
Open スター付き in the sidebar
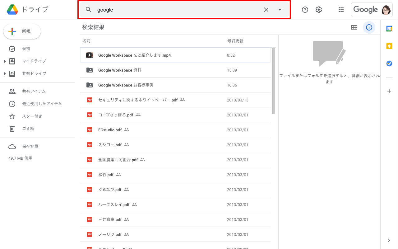[32, 116]
